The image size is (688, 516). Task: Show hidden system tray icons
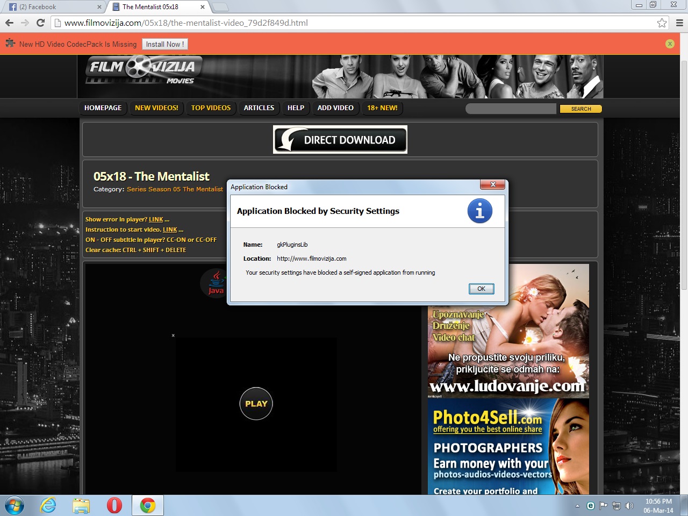[577, 506]
